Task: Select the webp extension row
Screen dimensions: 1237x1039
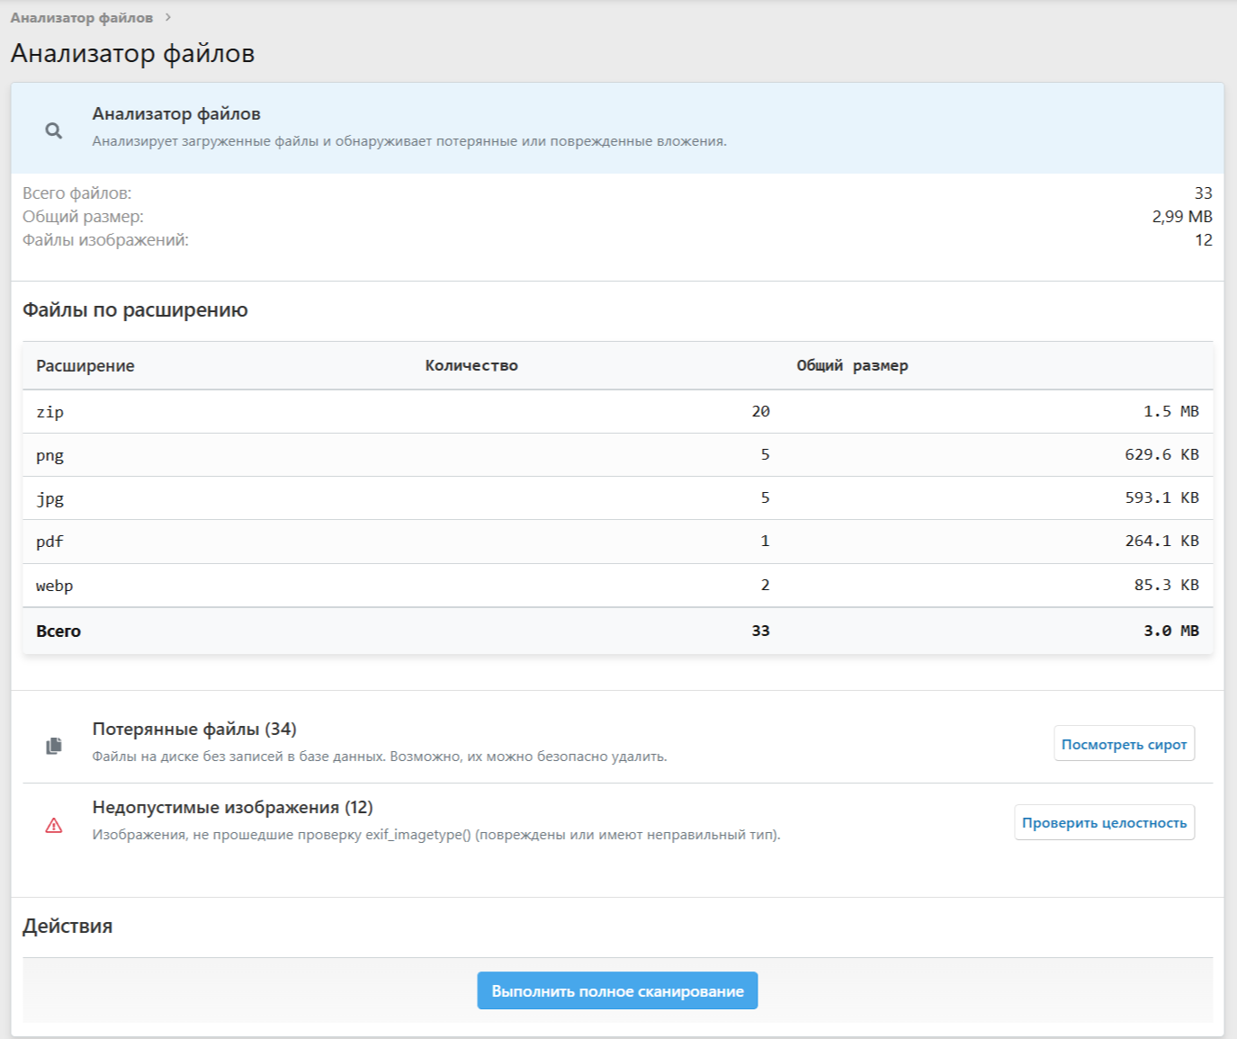Action: pyautogui.click(x=617, y=586)
